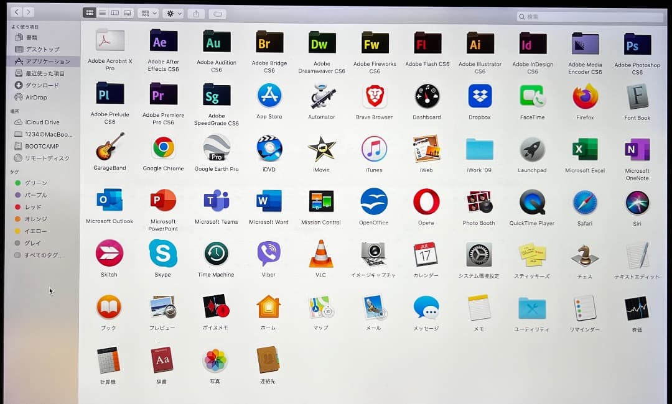Open Time Machine
Image resolution: width=672 pixels, height=404 pixels.
click(x=215, y=254)
